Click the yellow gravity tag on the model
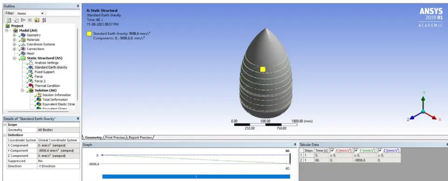Image resolution: width=448 pixels, height=181 pixels. 263,69
